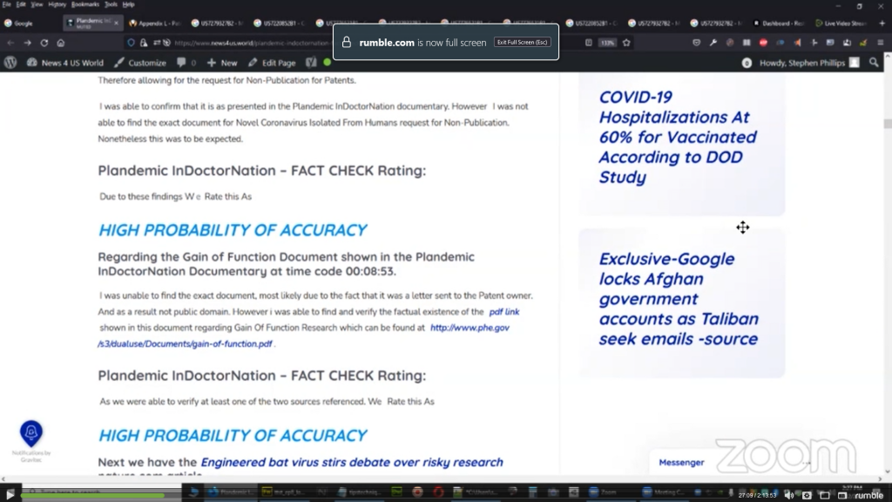Switch to the Live Video Stream tab
Screen dimensions: 892x502
click(x=841, y=24)
